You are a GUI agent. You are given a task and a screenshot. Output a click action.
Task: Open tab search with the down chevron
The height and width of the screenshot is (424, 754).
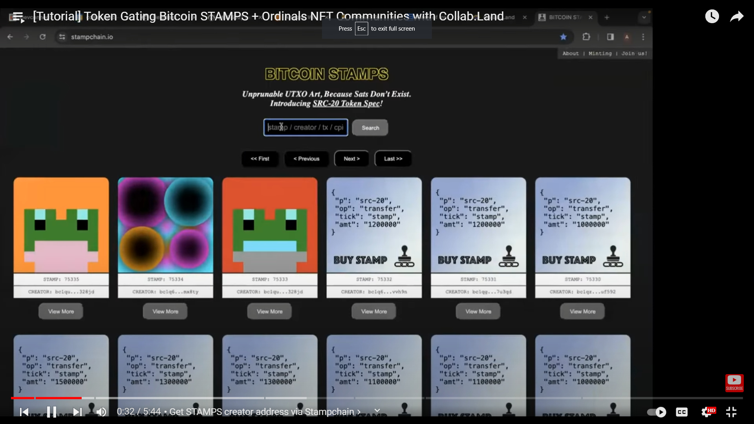pos(643,17)
